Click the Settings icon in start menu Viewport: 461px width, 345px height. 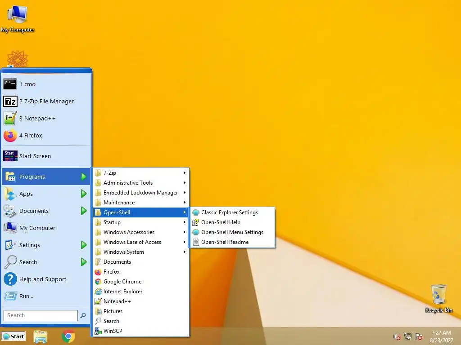point(10,245)
